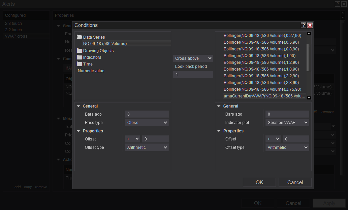This screenshot has height=210, width=348.
Task: Select VWAP cross alert in Alerts window
Action: click(x=26, y=36)
